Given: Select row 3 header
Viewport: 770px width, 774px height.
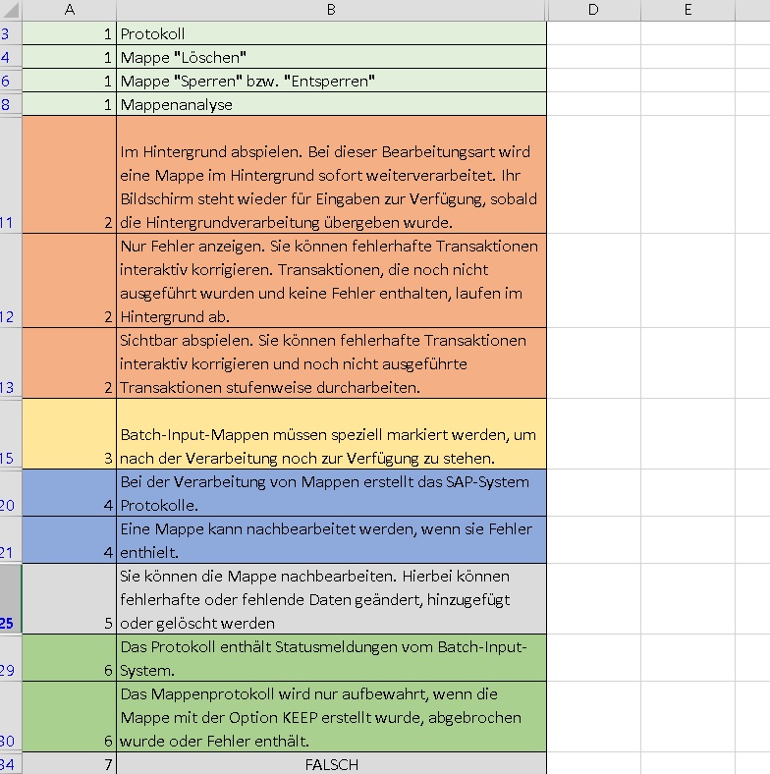Looking at the screenshot, I should coord(11,33).
